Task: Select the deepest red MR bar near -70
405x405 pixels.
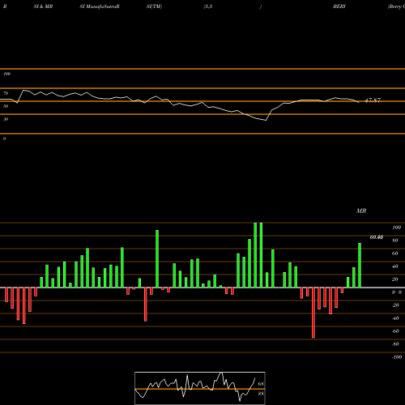Action: [x=313, y=313]
